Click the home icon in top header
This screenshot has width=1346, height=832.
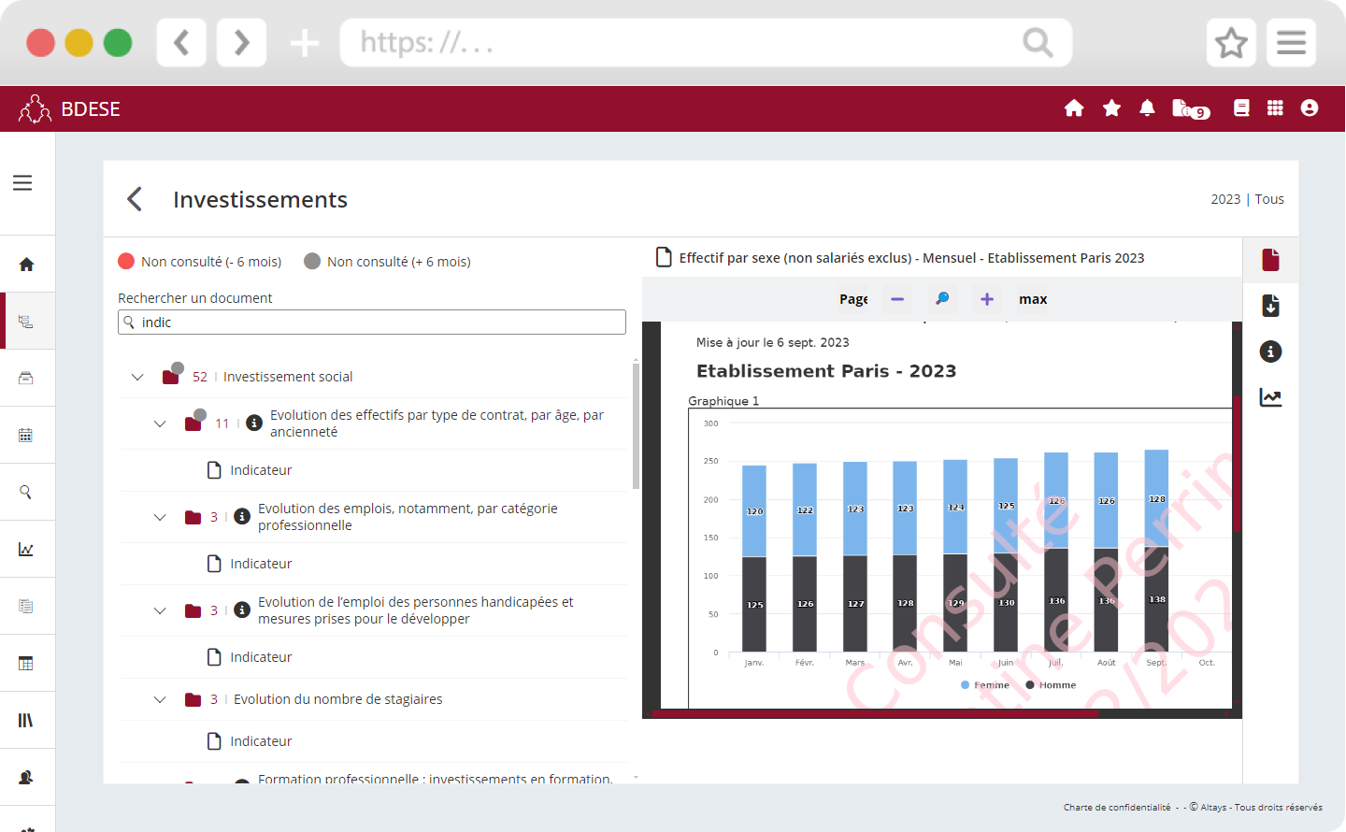tap(1074, 108)
